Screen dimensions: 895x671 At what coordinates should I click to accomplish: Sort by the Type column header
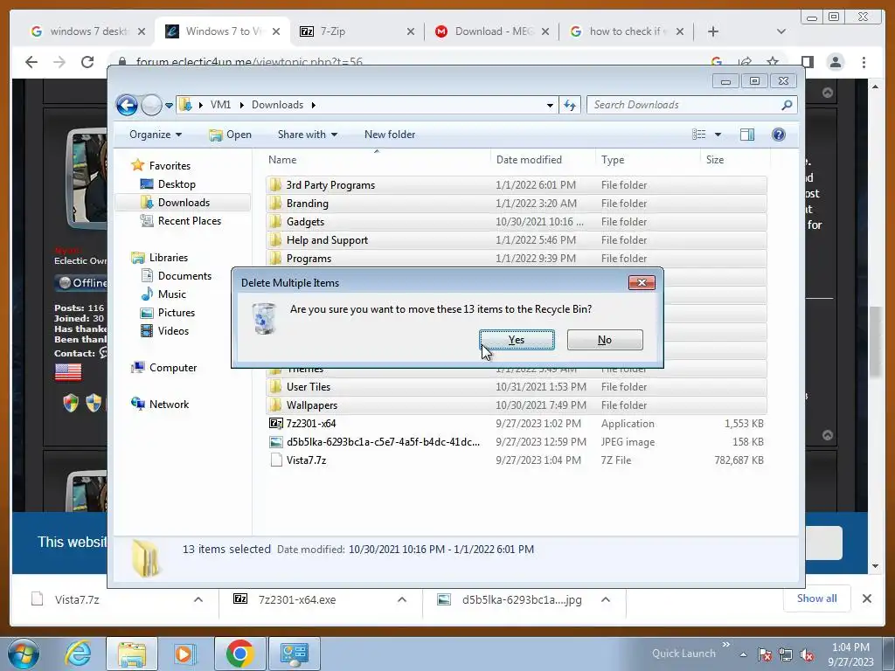pos(648,160)
